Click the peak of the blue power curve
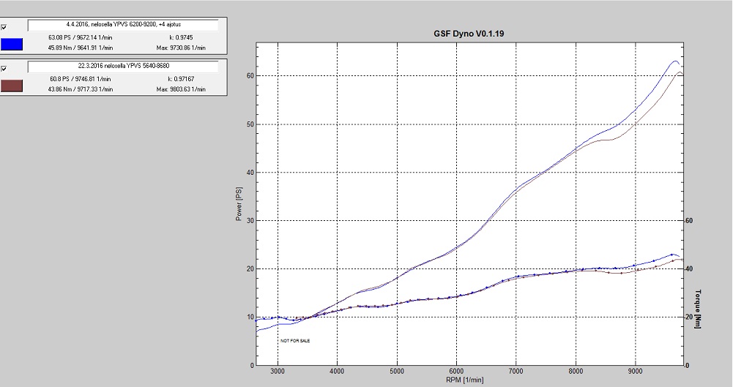This screenshot has width=733, height=387. pos(674,61)
